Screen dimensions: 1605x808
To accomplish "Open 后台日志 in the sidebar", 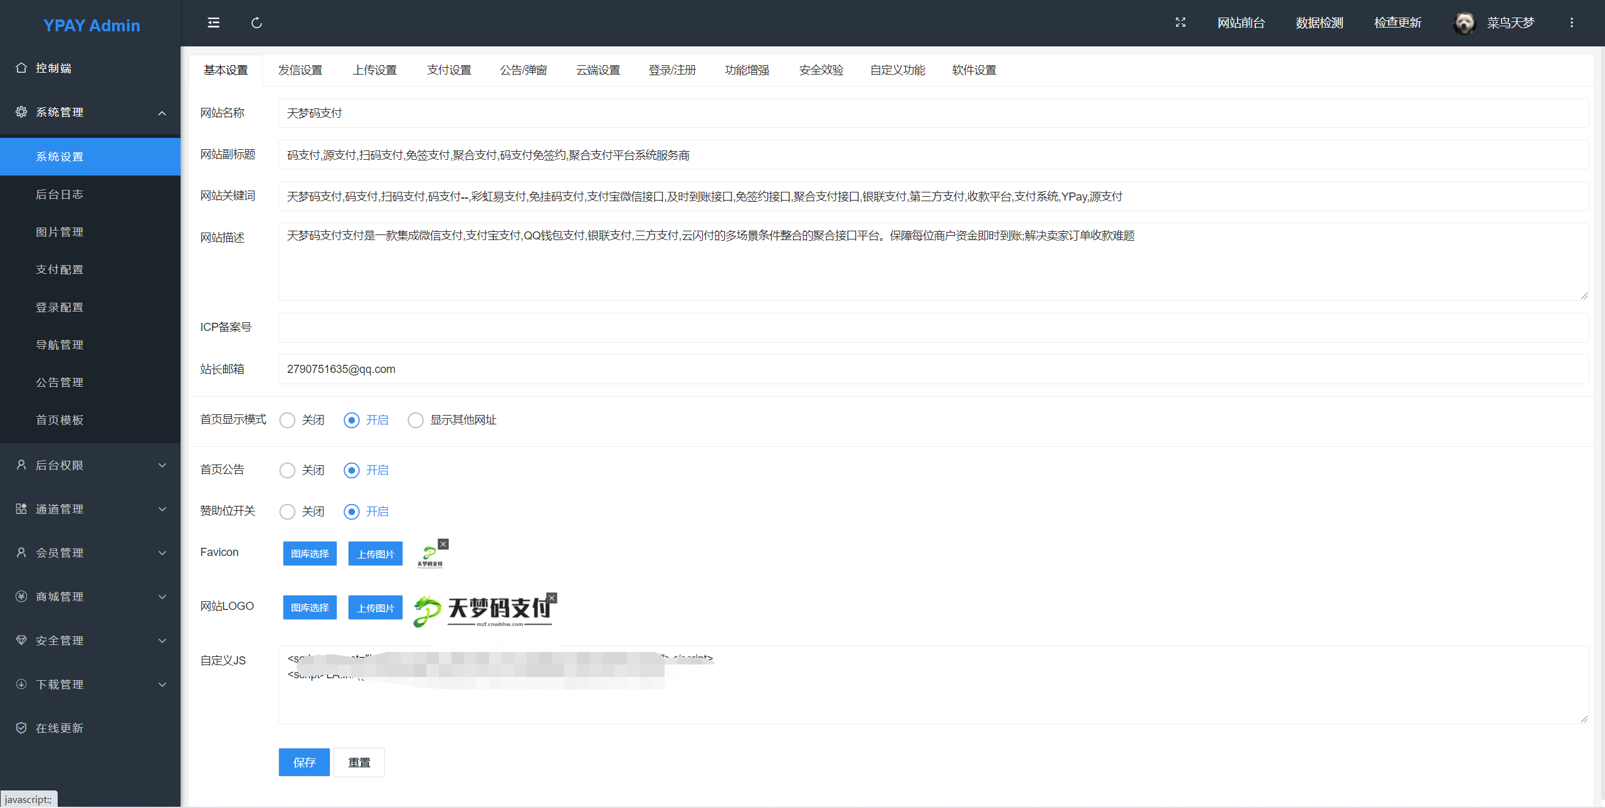I will [90, 194].
